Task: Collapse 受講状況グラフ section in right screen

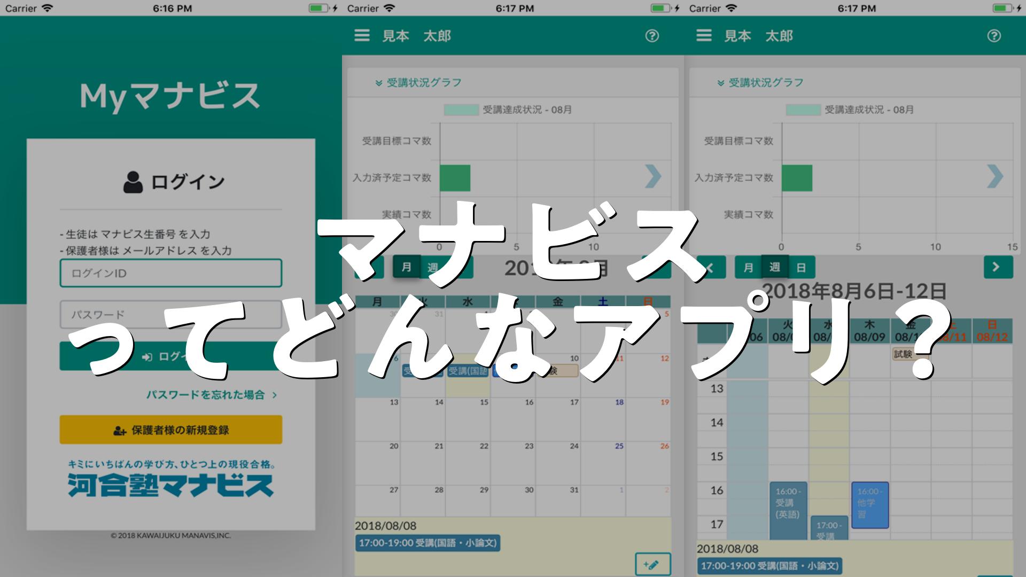Action: (x=760, y=83)
